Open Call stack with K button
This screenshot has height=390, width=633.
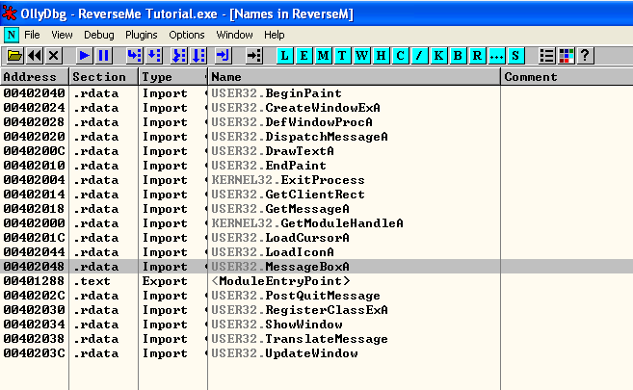438,55
